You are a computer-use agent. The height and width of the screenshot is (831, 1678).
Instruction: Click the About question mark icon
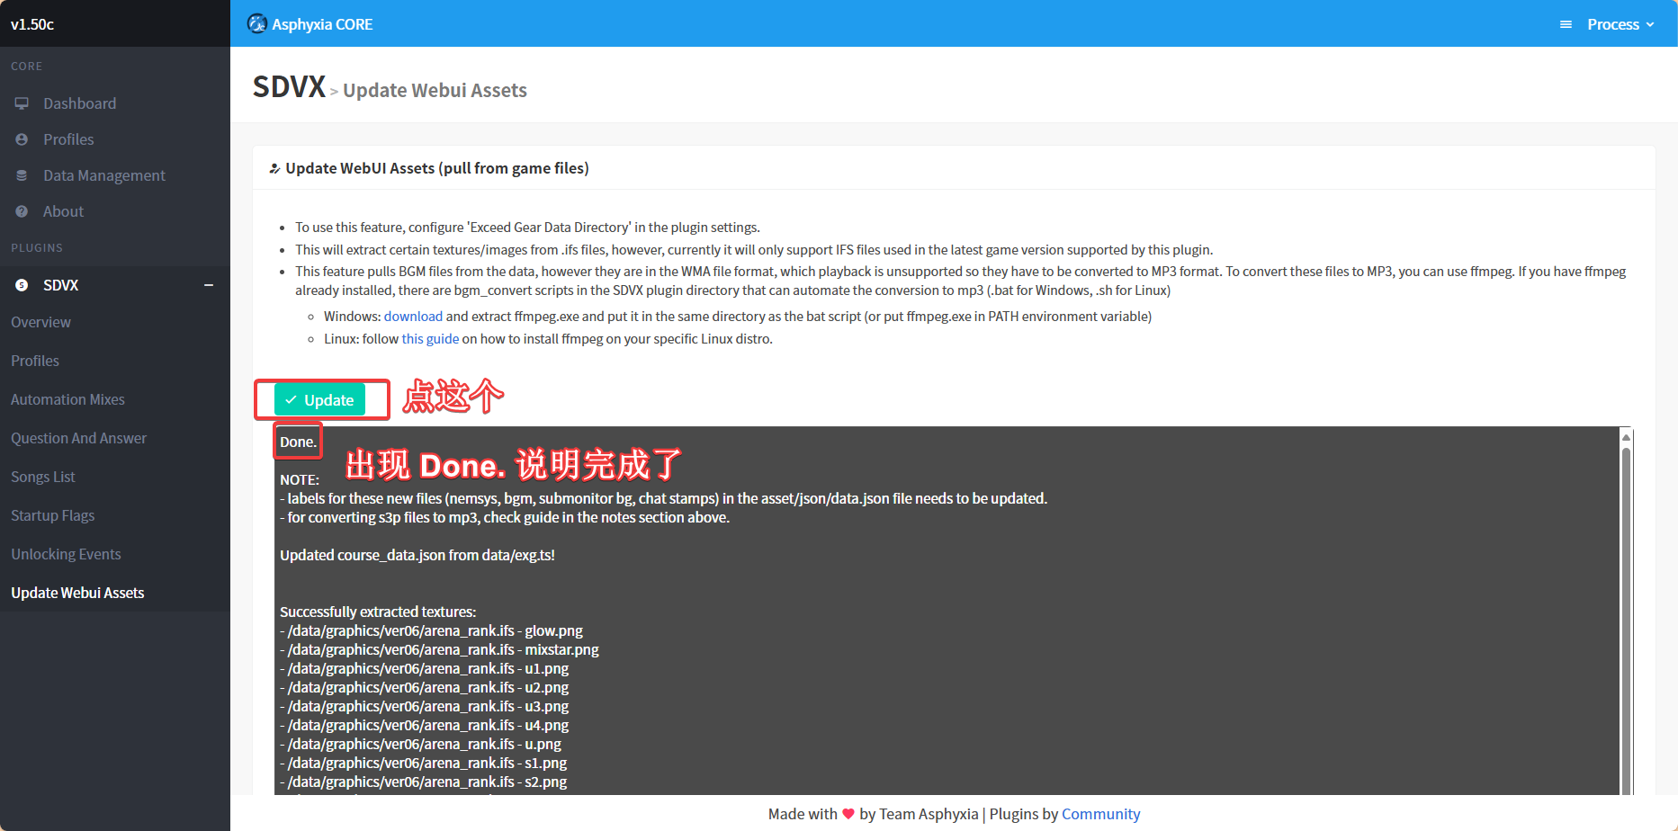pos(22,211)
